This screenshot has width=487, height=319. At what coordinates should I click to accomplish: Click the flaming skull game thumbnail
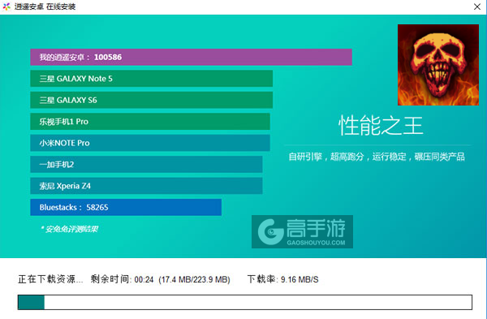[438, 65]
